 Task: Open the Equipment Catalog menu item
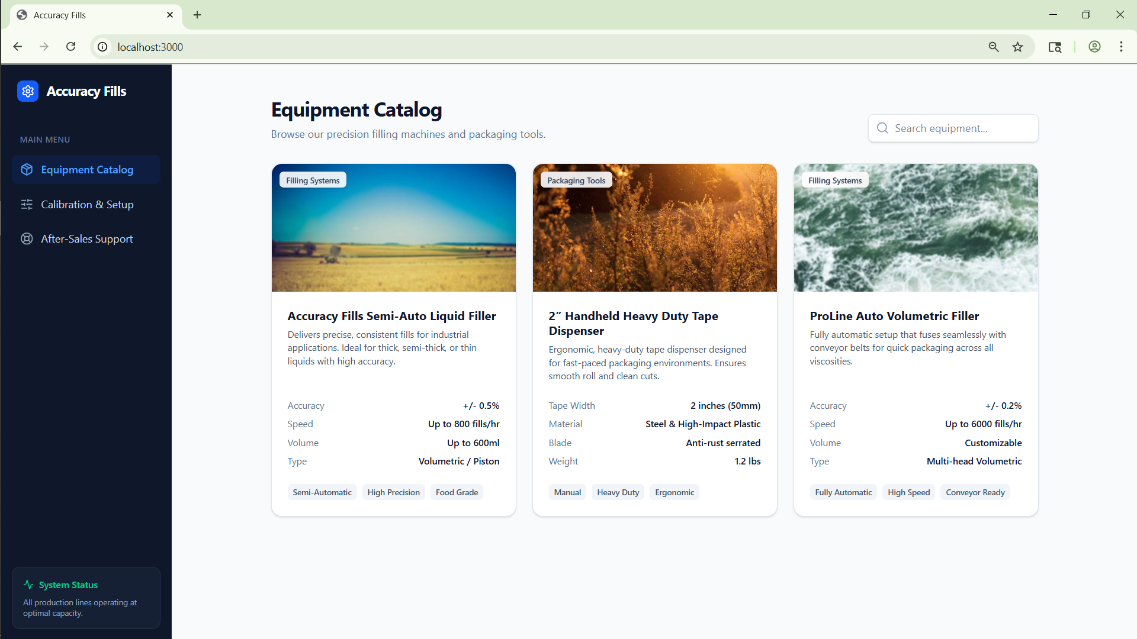[86, 170]
